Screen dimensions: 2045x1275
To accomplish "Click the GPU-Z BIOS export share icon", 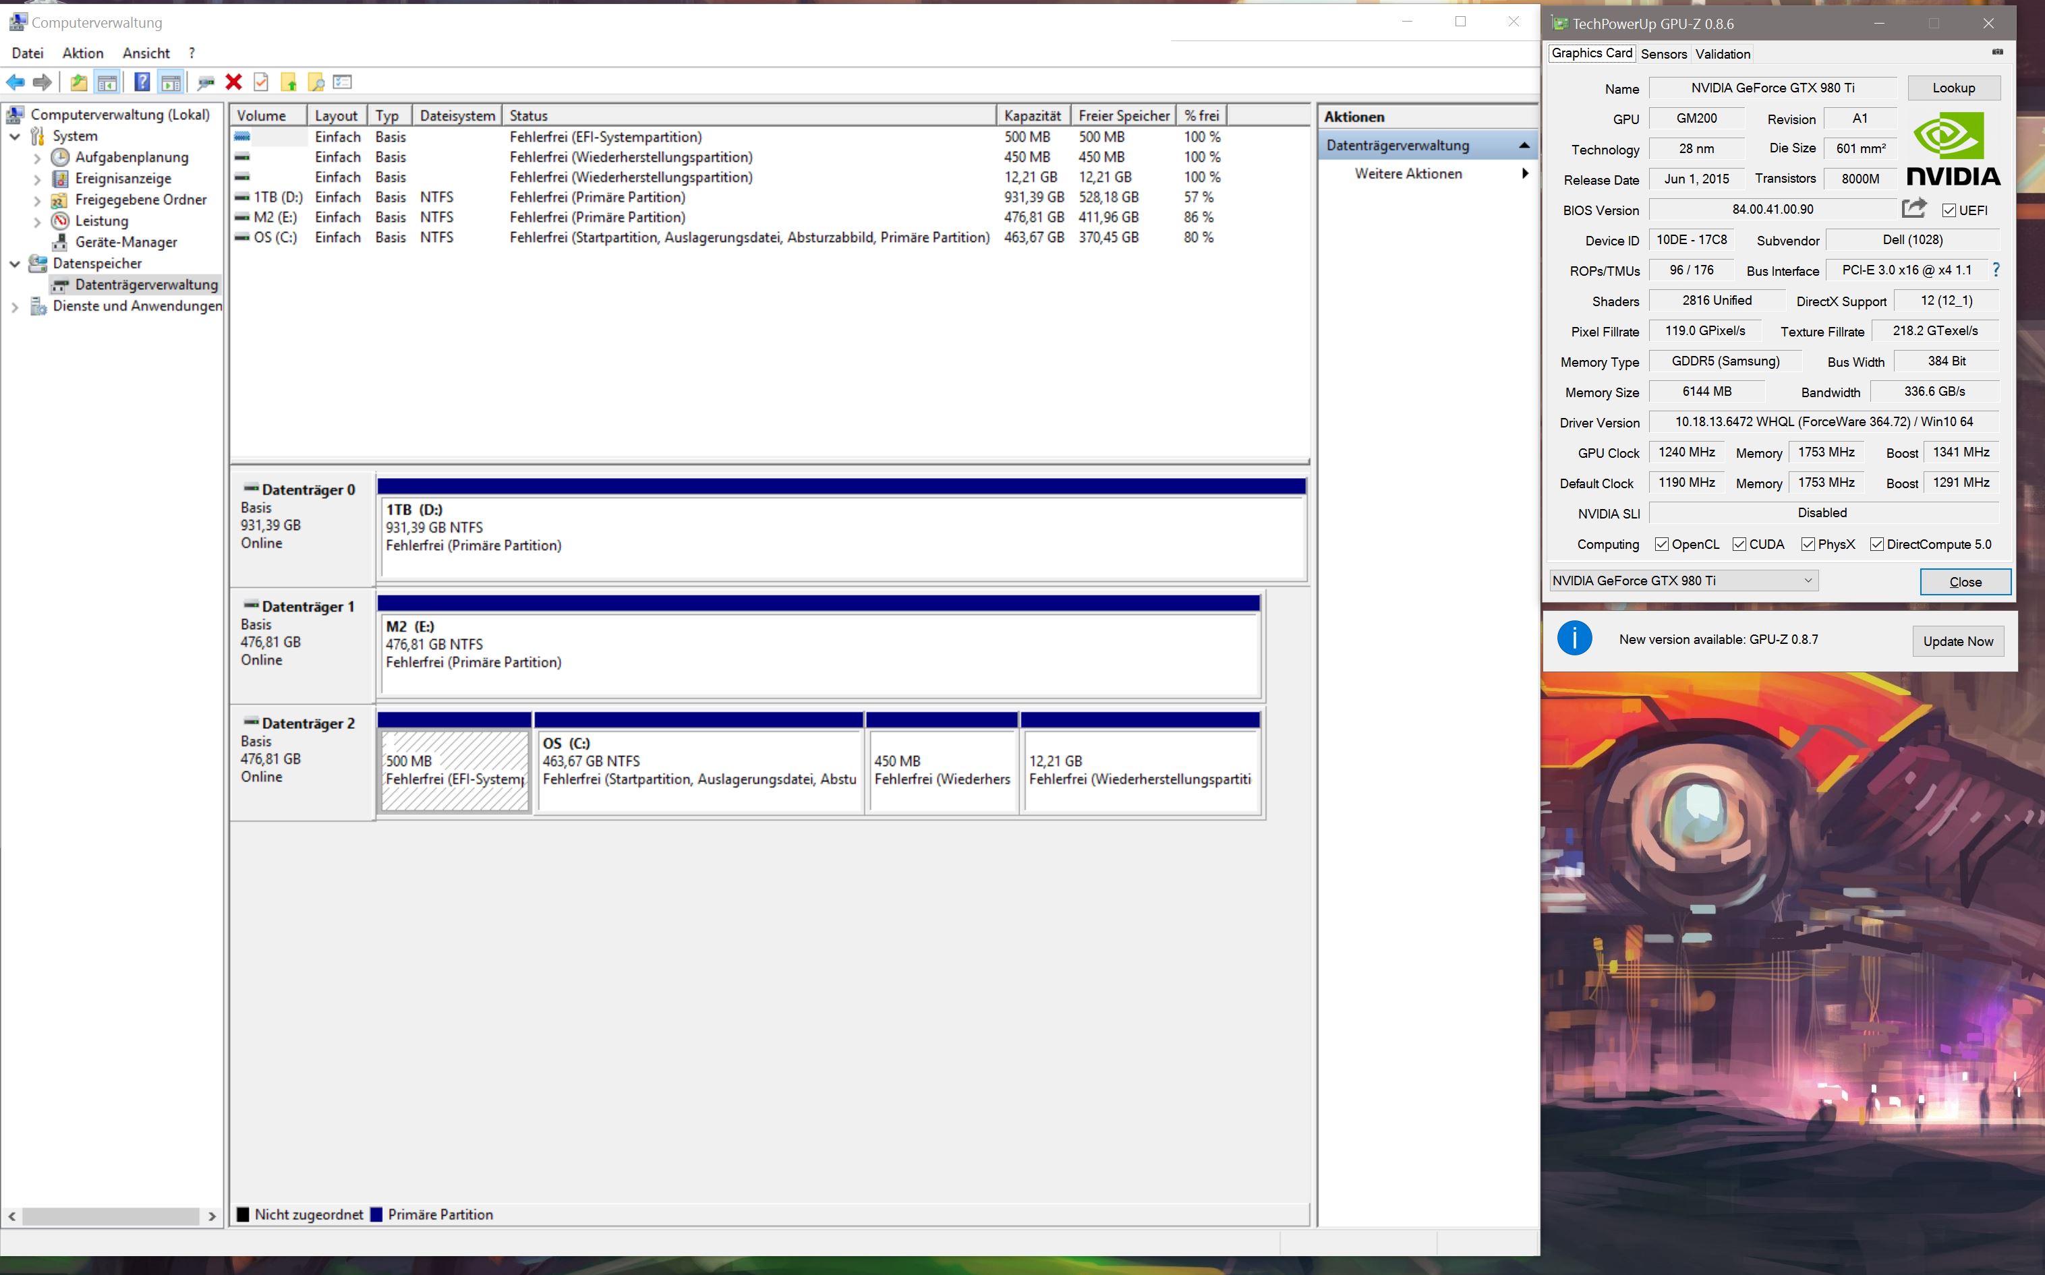I will coord(1914,208).
